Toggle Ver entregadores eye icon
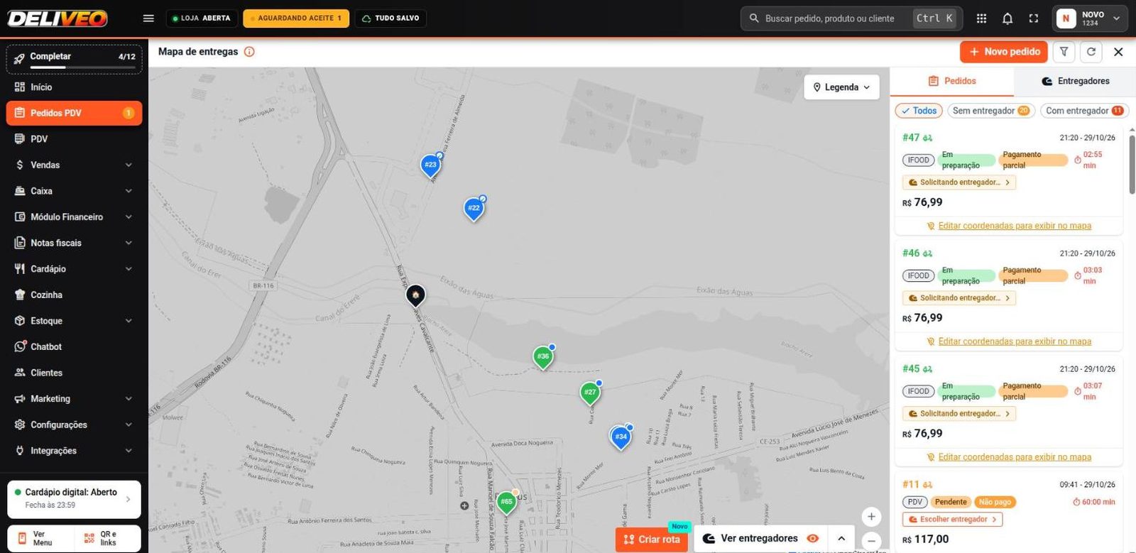 pos(813,539)
